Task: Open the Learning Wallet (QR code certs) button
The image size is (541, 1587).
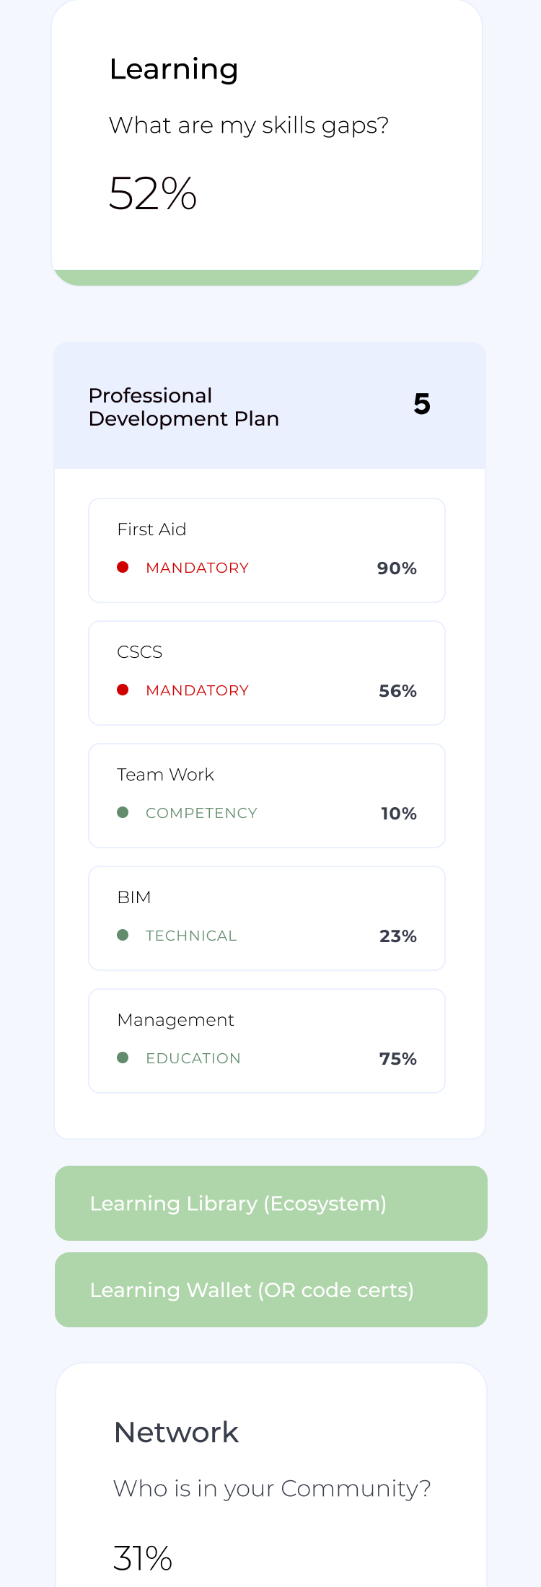Action: click(270, 1290)
